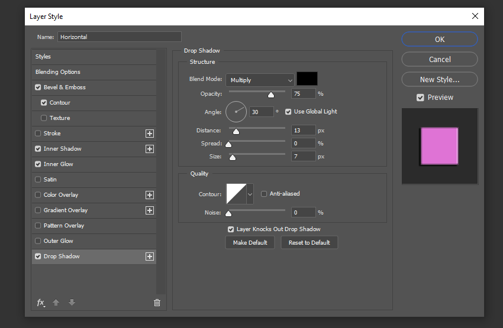The image size is (503, 328).
Task: Enable Anti-aliased checkbox
Action: (x=264, y=194)
